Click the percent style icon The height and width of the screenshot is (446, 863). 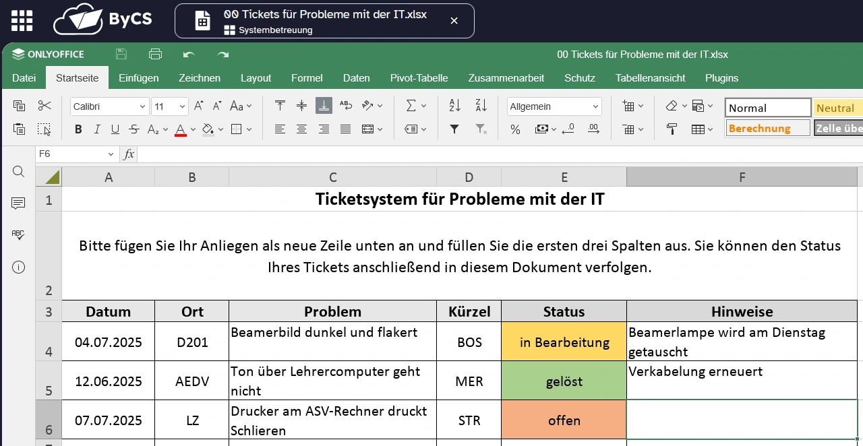515,129
